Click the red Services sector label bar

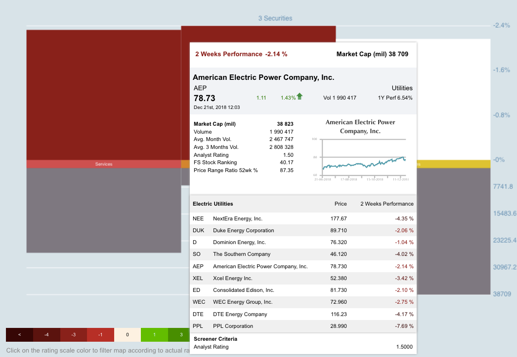103,164
